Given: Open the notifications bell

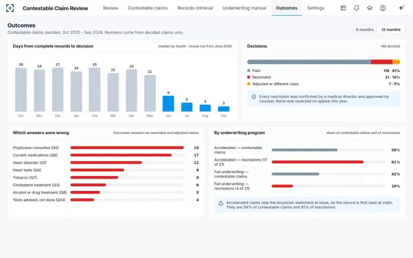Looking at the screenshot, I should coord(357,8).
